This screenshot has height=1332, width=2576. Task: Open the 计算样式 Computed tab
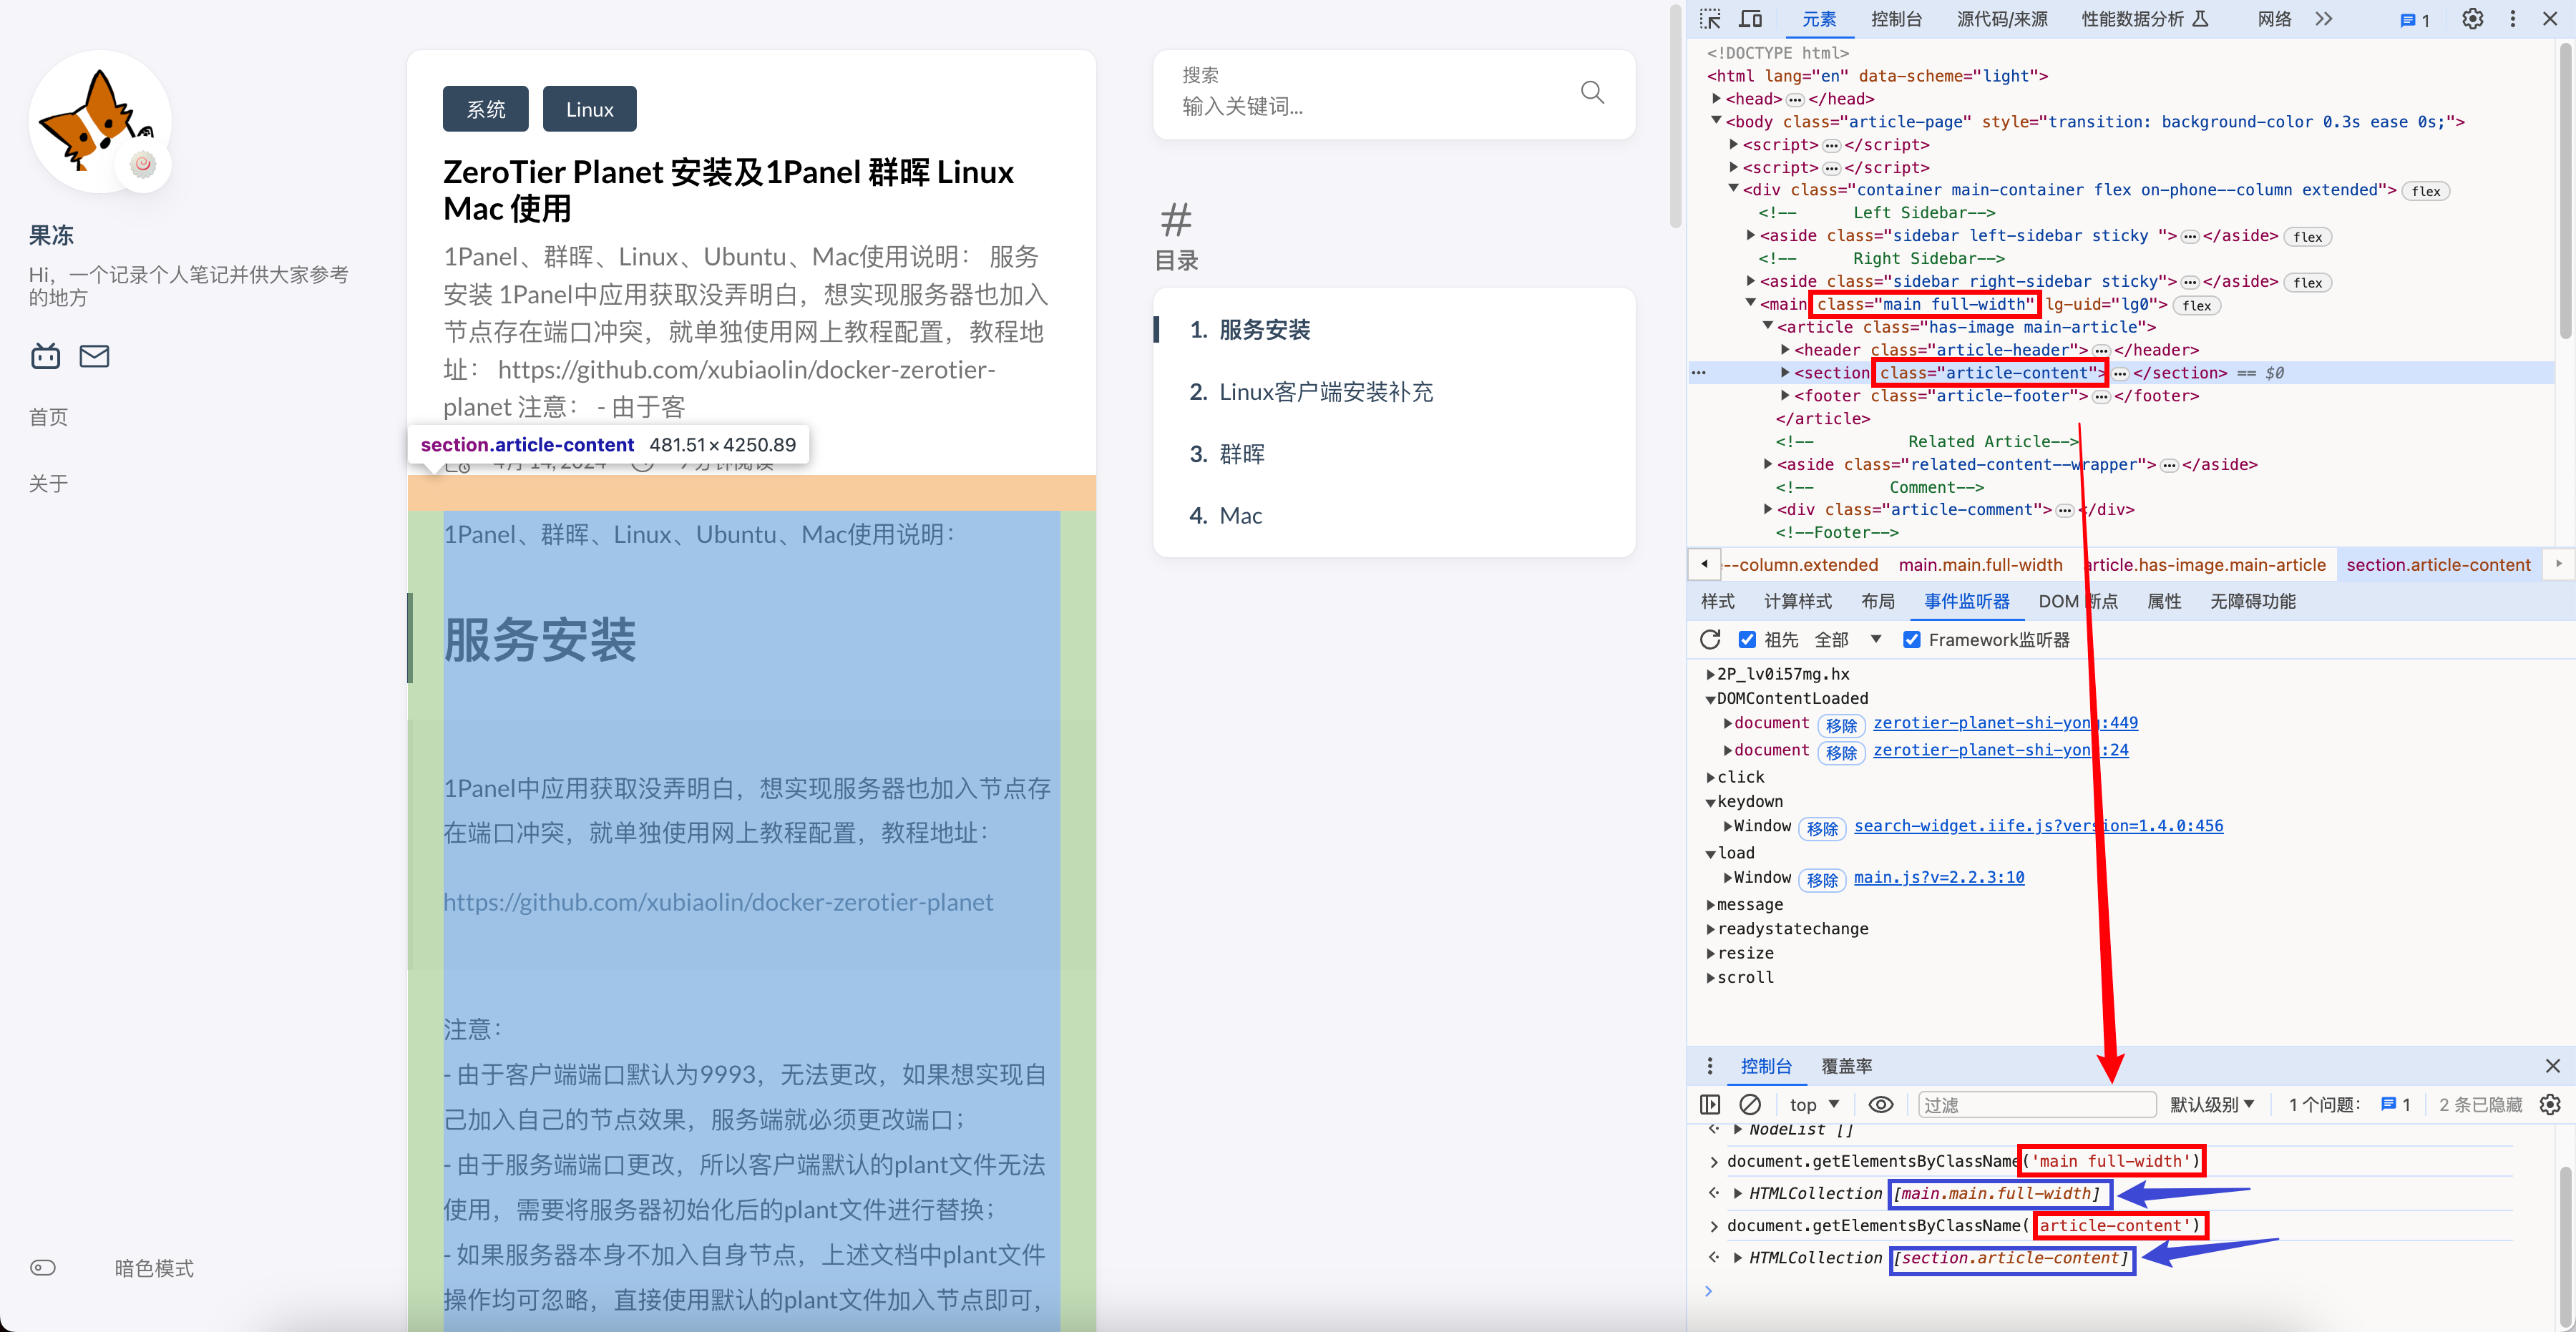point(1797,601)
